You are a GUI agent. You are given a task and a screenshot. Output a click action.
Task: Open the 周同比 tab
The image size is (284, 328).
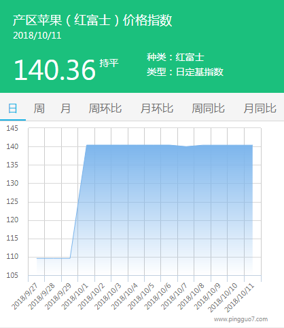coord(209,108)
